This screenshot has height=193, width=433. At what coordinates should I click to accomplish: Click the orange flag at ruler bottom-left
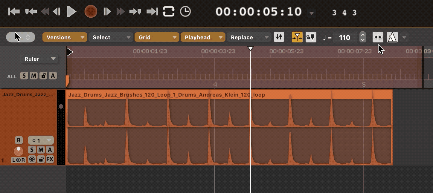[x=67, y=81]
